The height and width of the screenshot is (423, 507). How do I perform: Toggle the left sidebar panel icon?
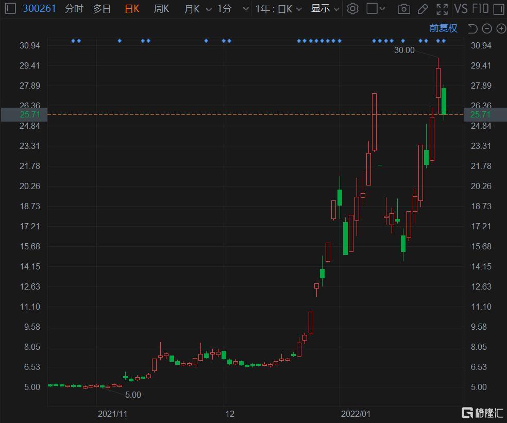[x=10, y=8]
